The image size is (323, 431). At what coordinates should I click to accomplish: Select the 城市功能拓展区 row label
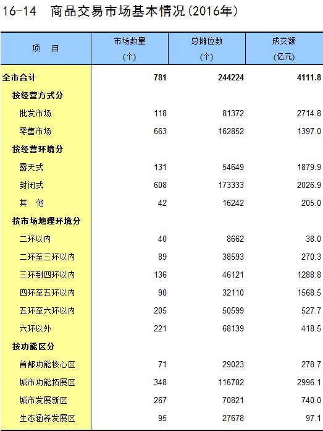(47, 382)
